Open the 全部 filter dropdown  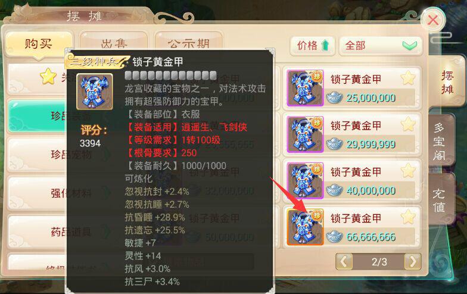[x=381, y=46]
